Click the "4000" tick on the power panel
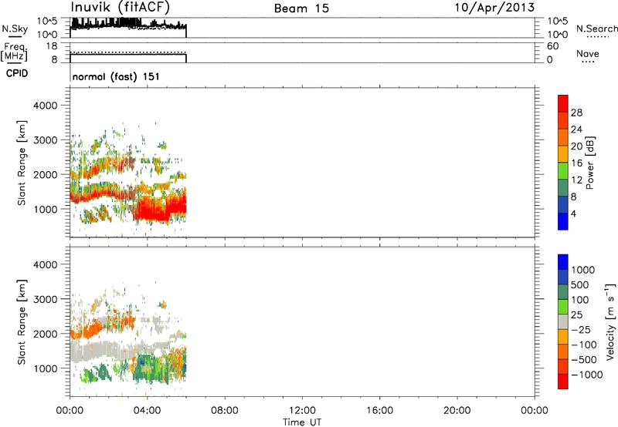The height and width of the screenshot is (427, 618). (x=46, y=106)
